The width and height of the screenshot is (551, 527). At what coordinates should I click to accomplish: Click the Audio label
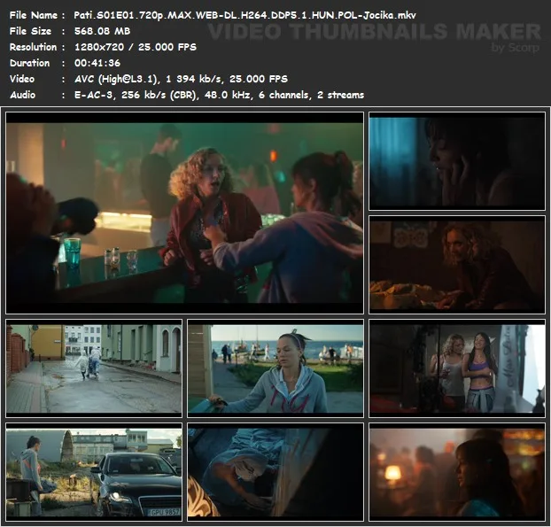pyautogui.click(x=22, y=95)
